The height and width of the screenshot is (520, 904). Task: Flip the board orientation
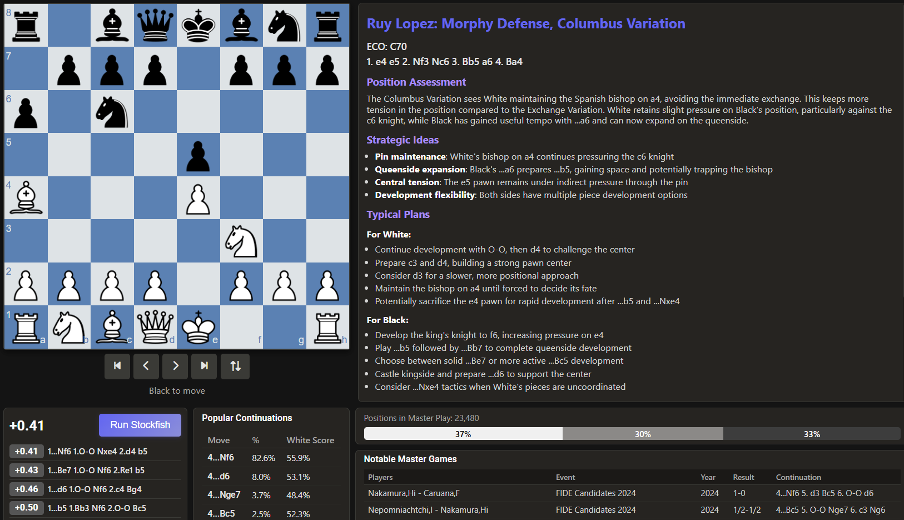pos(235,366)
